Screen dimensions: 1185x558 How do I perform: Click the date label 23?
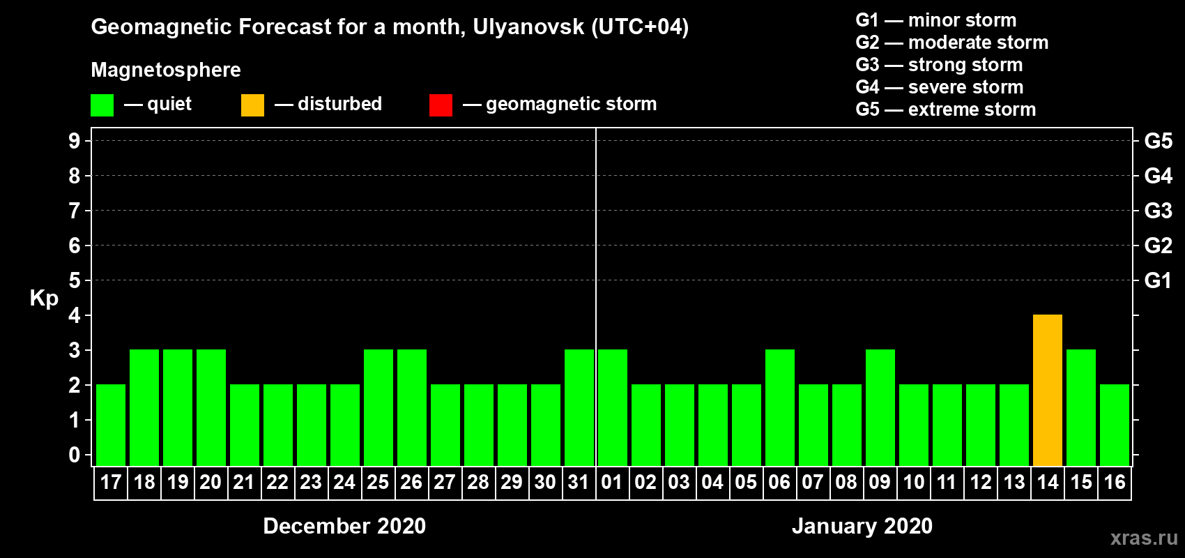coord(311,483)
